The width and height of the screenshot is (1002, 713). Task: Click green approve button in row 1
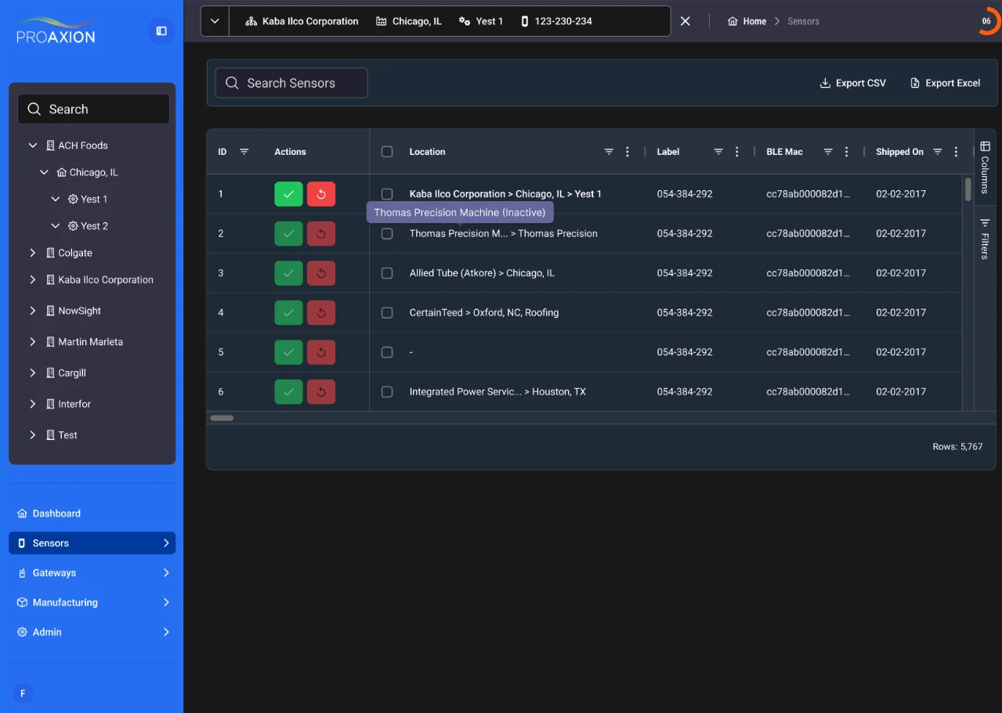(x=288, y=194)
